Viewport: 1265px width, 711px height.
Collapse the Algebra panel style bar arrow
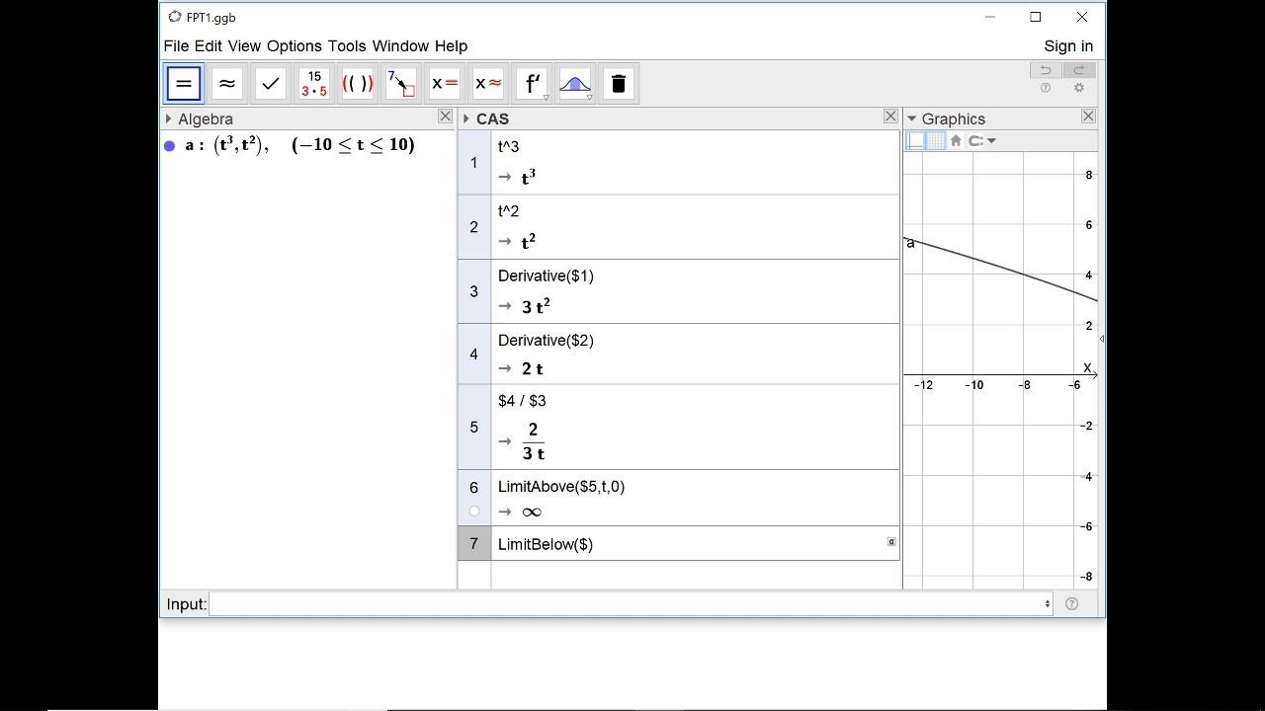[x=169, y=118]
